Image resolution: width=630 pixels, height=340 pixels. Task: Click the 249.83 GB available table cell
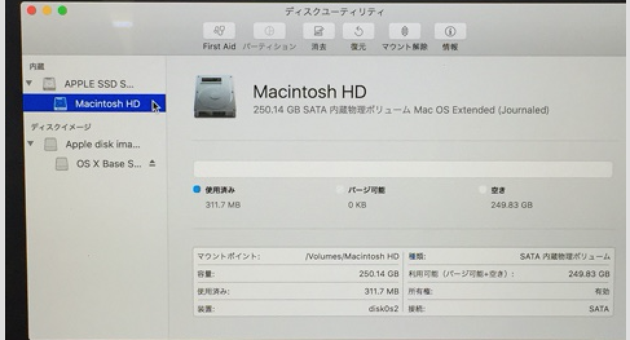pos(589,274)
